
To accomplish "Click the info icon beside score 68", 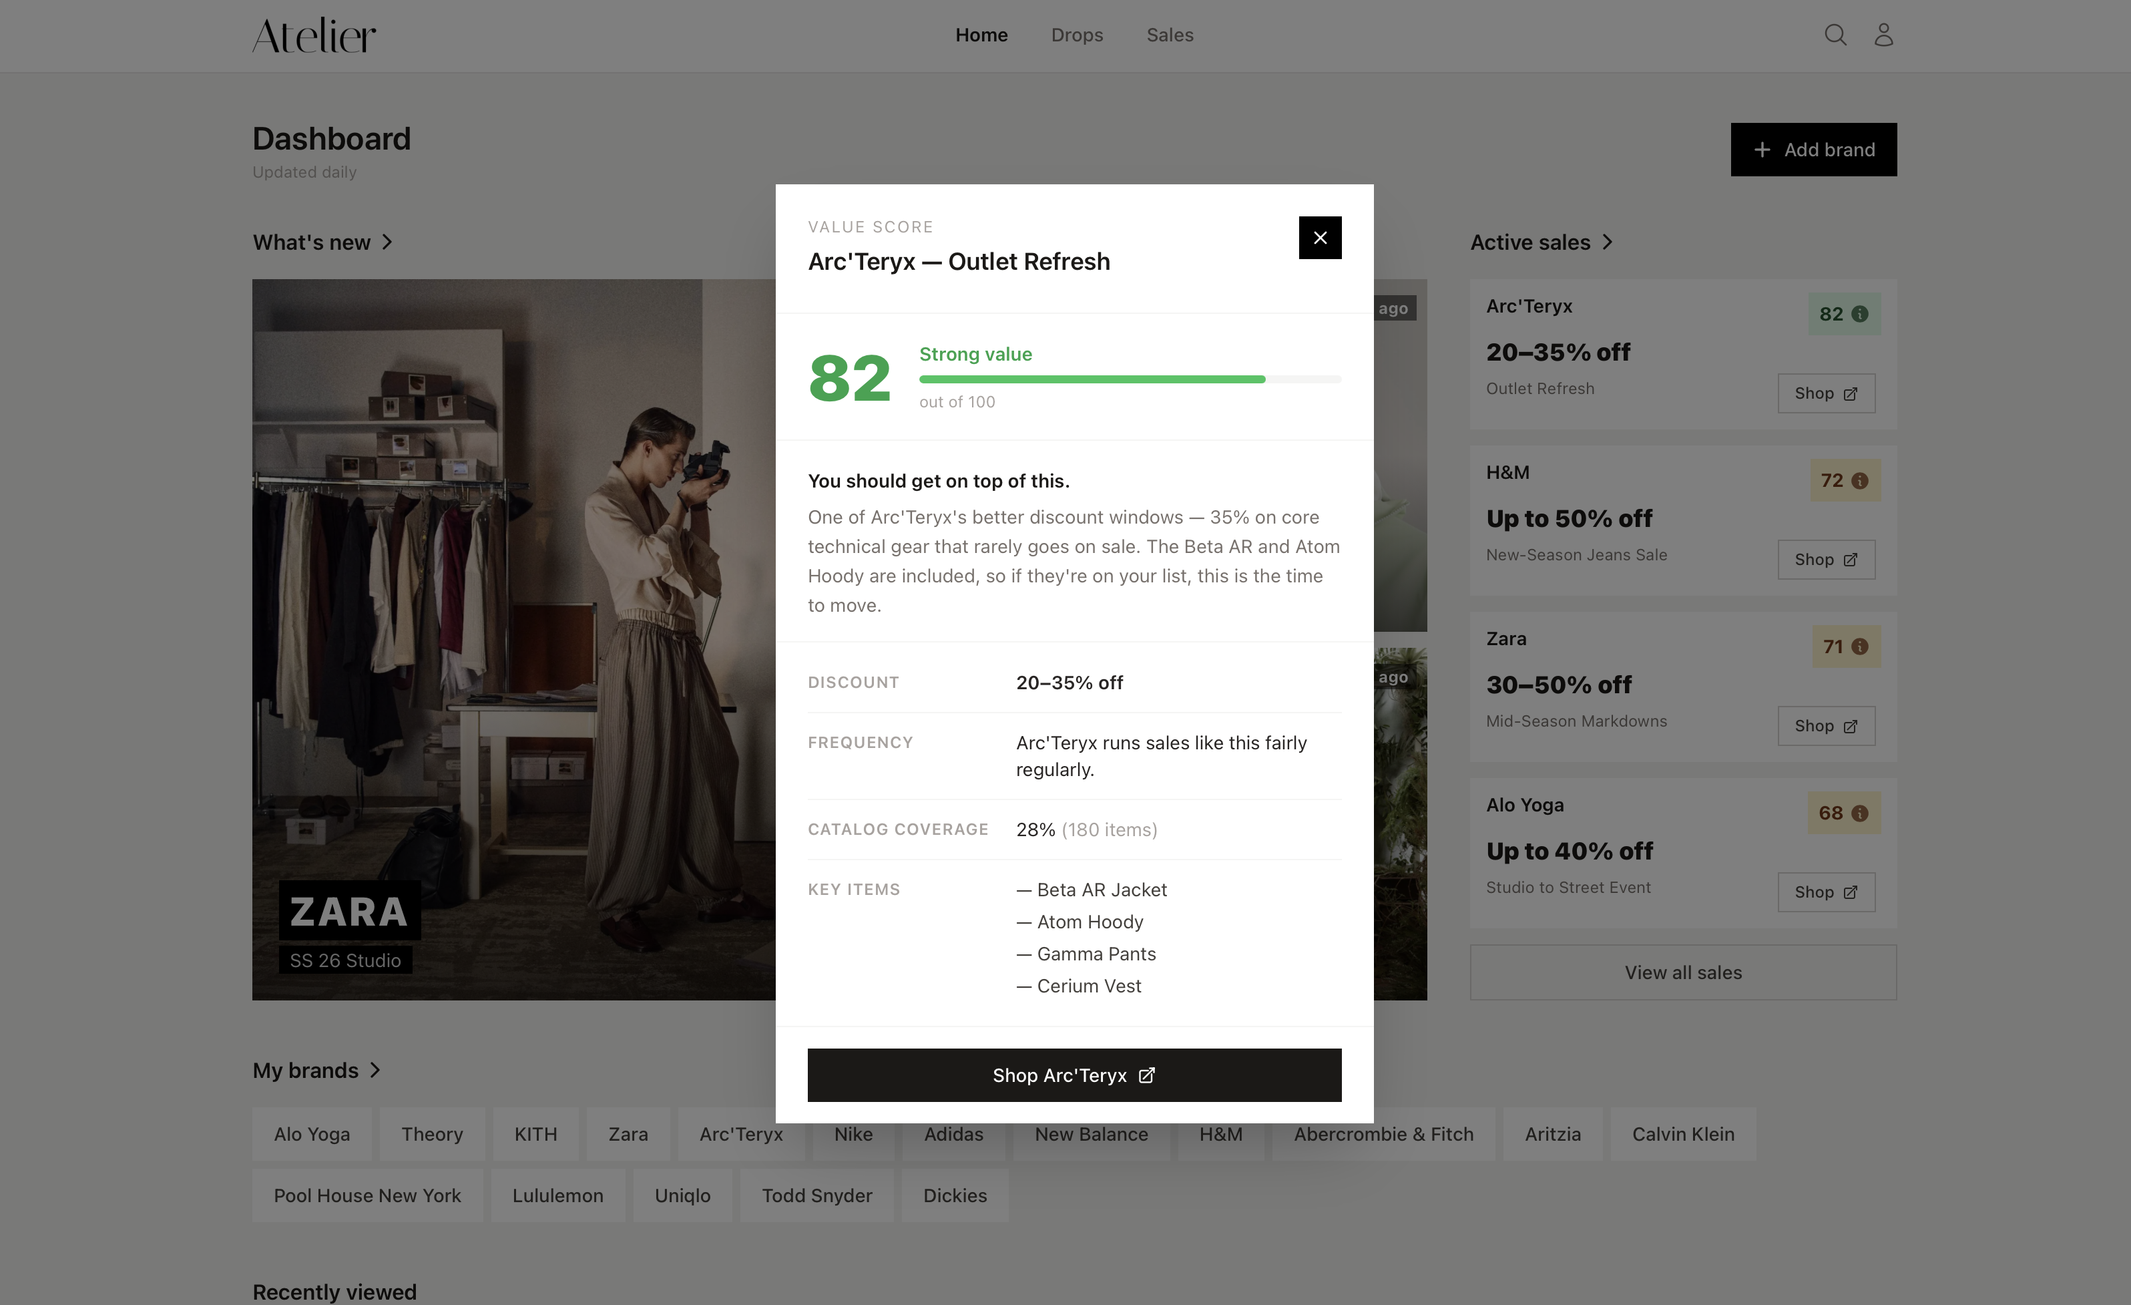I will click(x=1861, y=813).
